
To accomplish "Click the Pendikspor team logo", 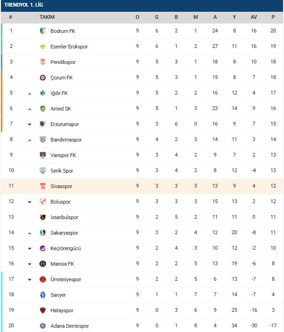I will click(x=42, y=62).
